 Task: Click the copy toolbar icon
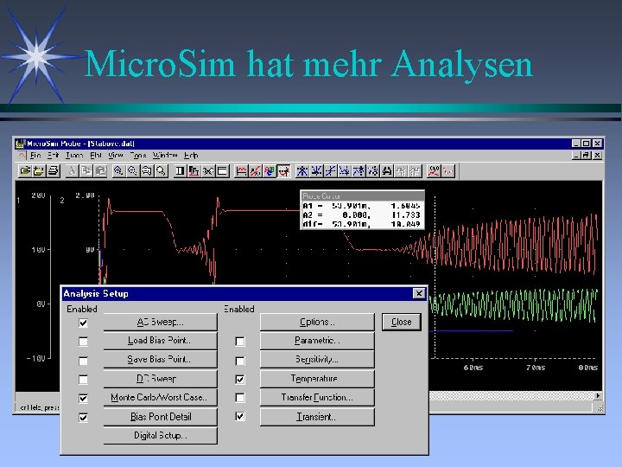point(86,171)
